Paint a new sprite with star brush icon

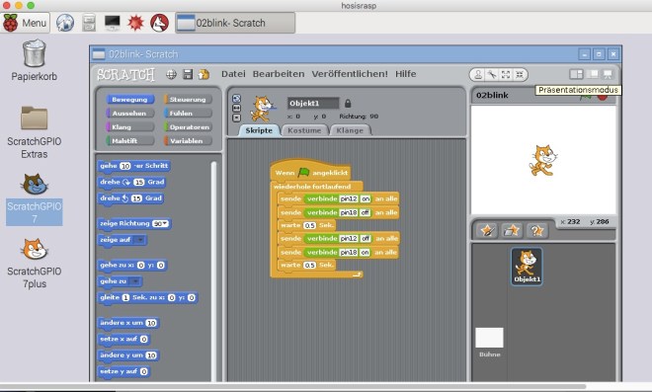487,230
